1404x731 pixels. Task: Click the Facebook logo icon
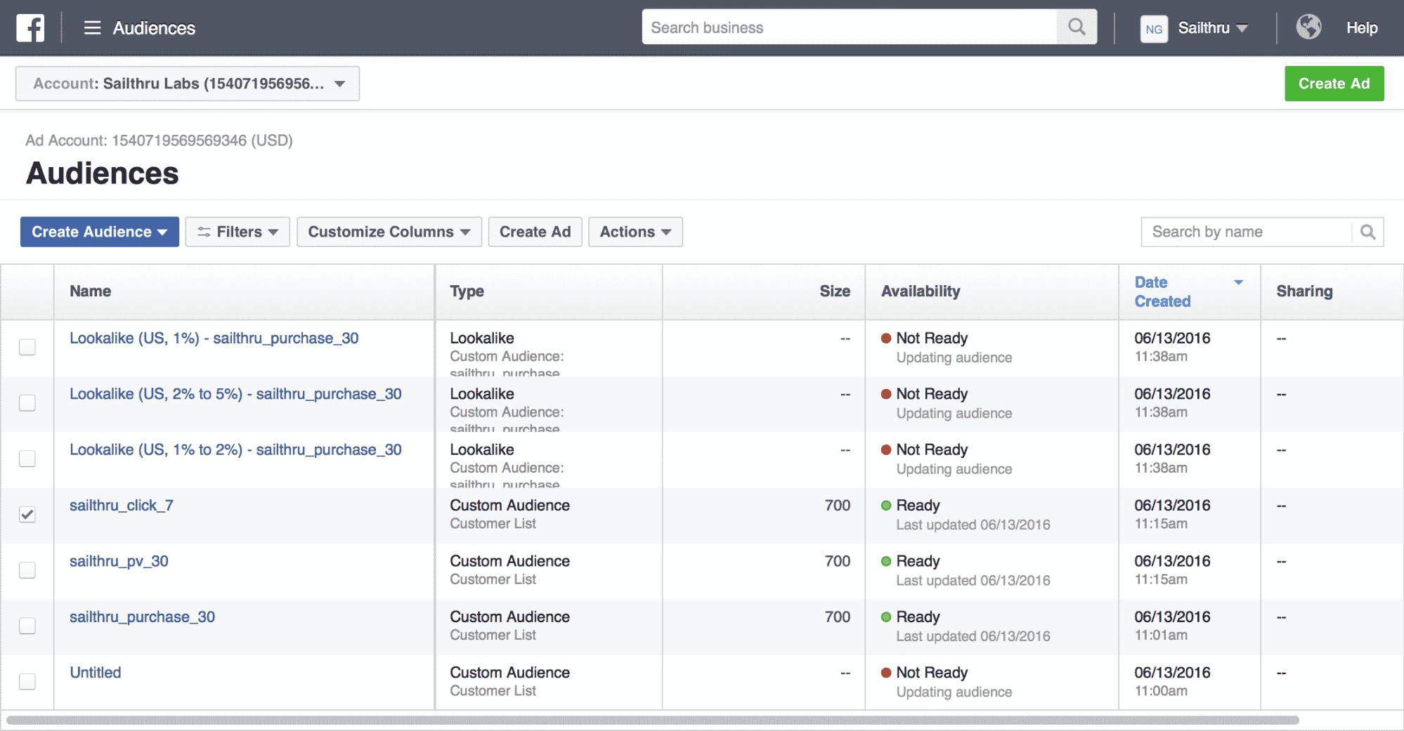click(x=30, y=28)
